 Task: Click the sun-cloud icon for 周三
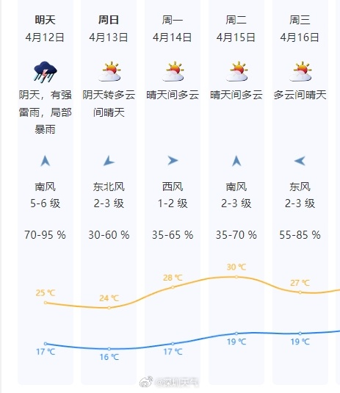click(x=300, y=72)
